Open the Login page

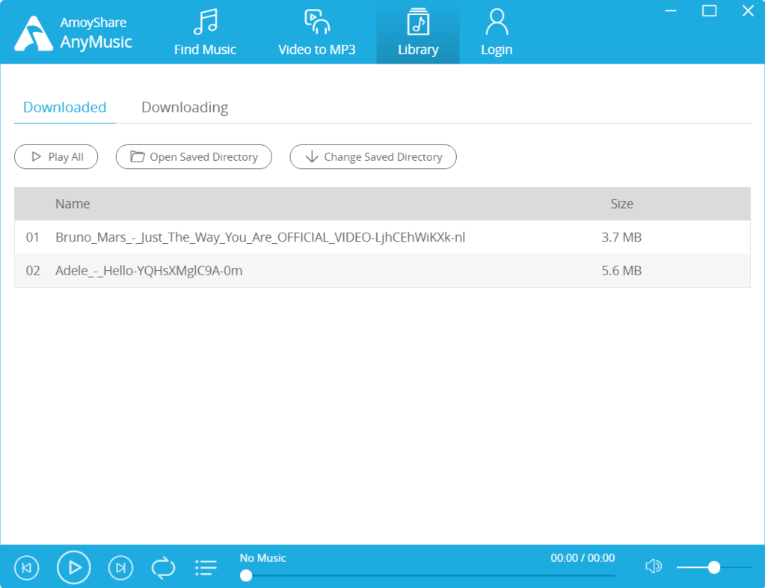coord(497,32)
